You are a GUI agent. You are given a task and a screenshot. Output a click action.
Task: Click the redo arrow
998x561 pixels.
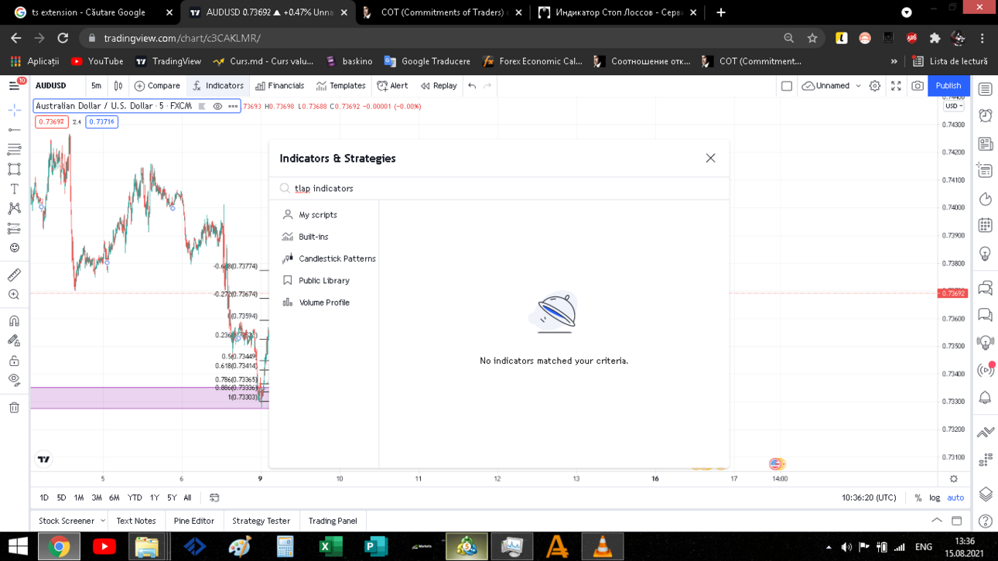click(487, 86)
